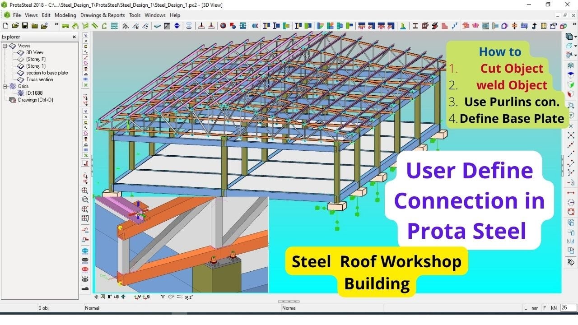Image resolution: width=578 pixels, height=325 pixels.
Task: Click the yellow square snap icon in left strip
Action: pos(86,46)
